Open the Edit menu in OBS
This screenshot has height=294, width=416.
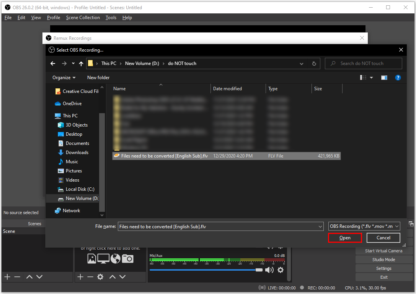[x=21, y=18]
